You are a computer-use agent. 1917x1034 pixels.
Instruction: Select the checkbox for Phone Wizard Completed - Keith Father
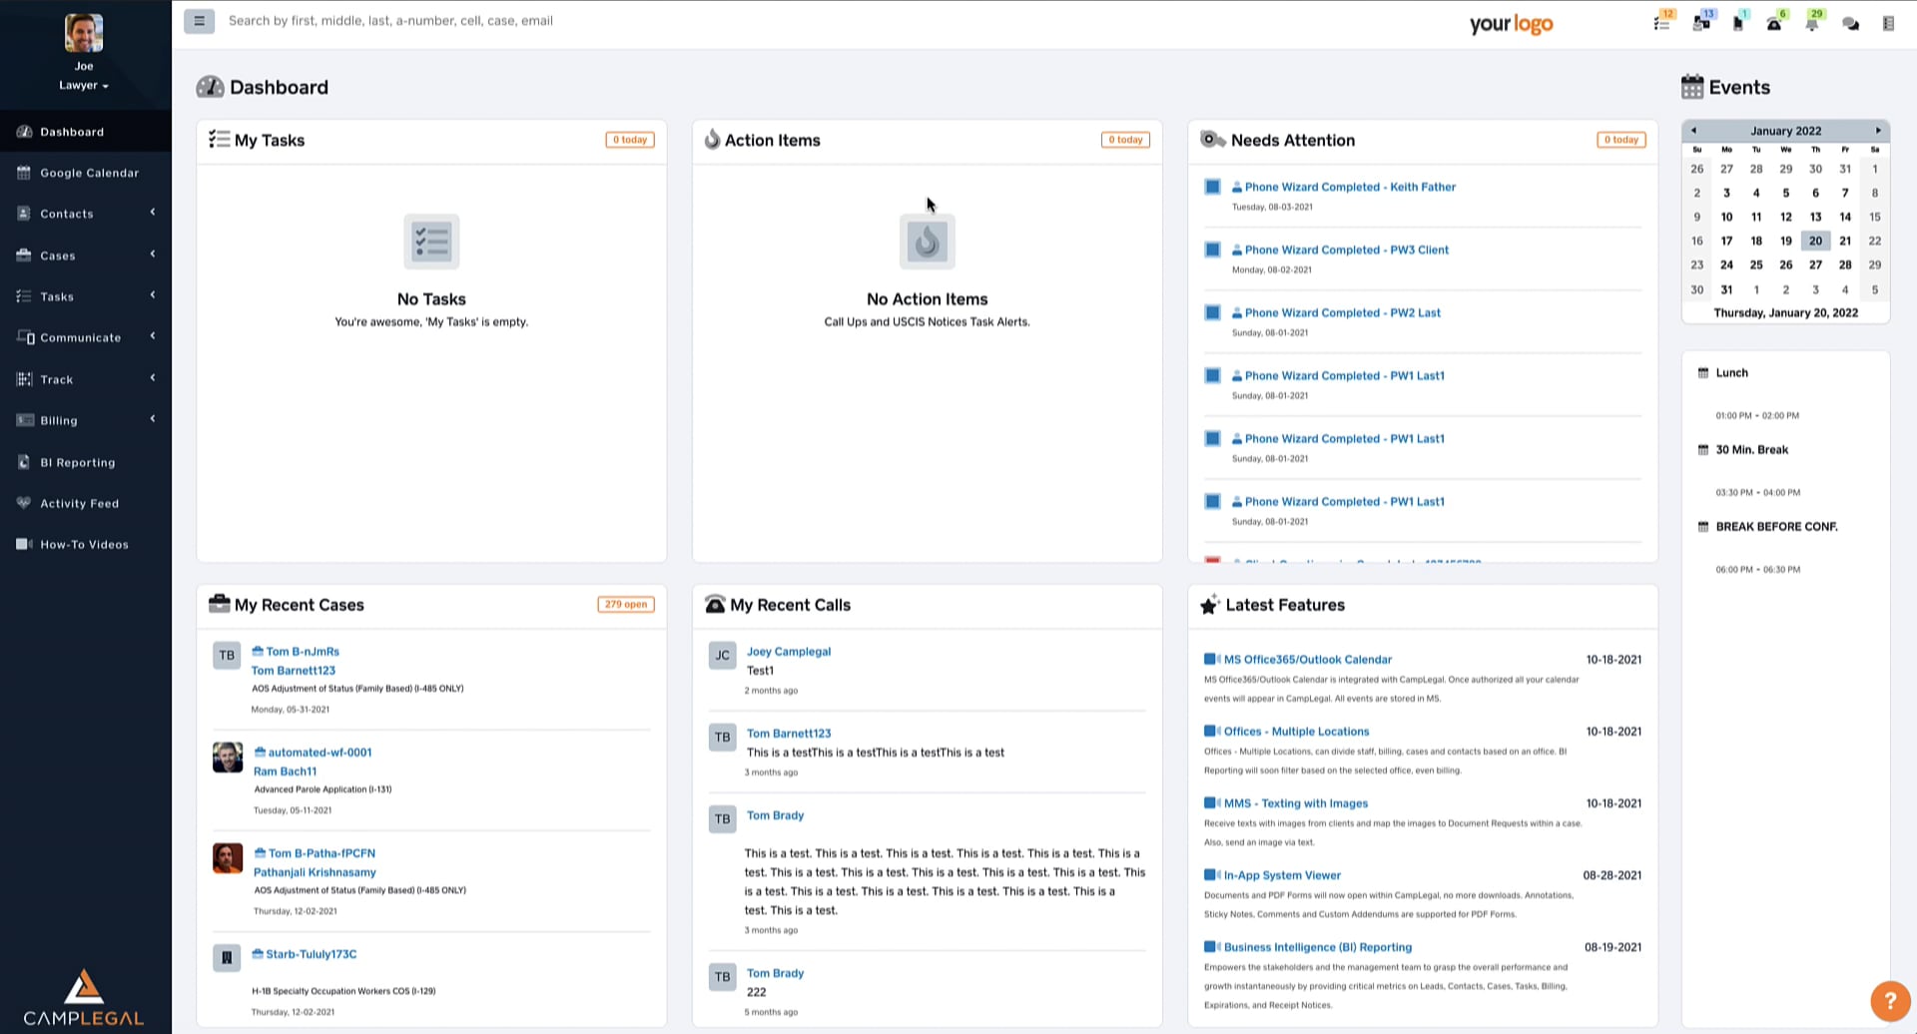1212,187
